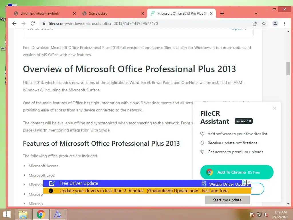Click Add To Chrome button
The width and height of the screenshot is (293, 220).
[x=237, y=172]
